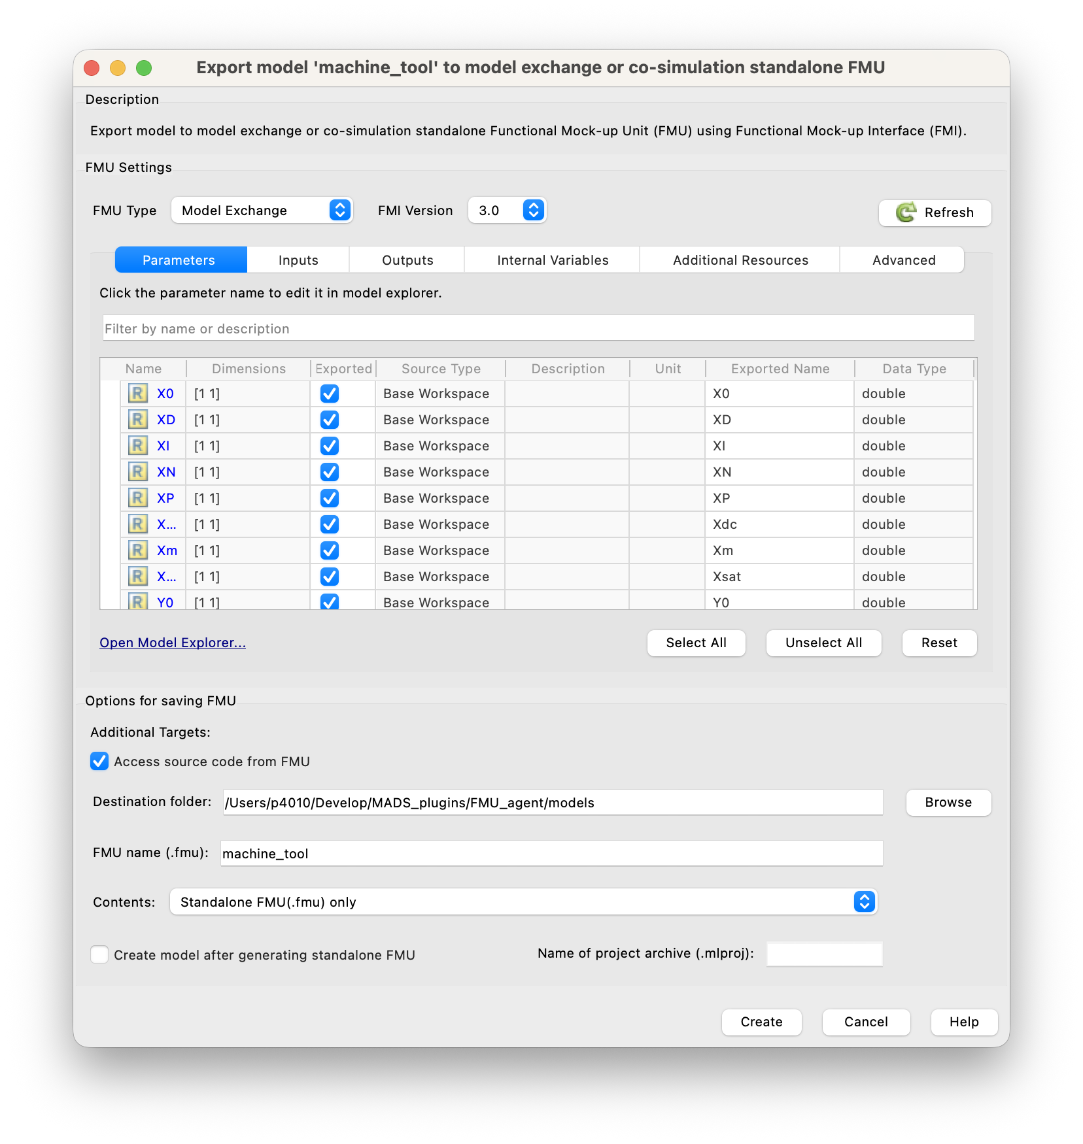Click the parameter icon beside X0
1083x1144 pixels.
pos(137,394)
